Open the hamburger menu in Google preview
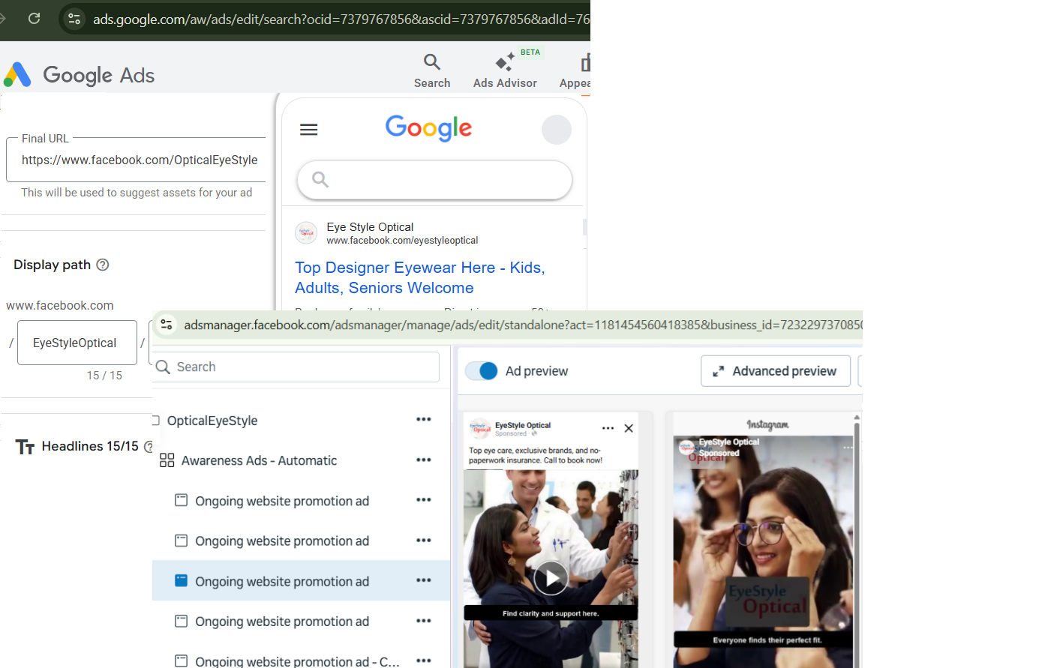Viewport: 1042px width, 668px height. tap(308, 130)
